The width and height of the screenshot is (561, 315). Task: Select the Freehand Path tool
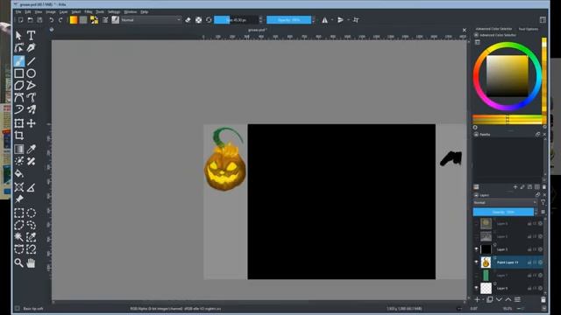pos(32,97)
